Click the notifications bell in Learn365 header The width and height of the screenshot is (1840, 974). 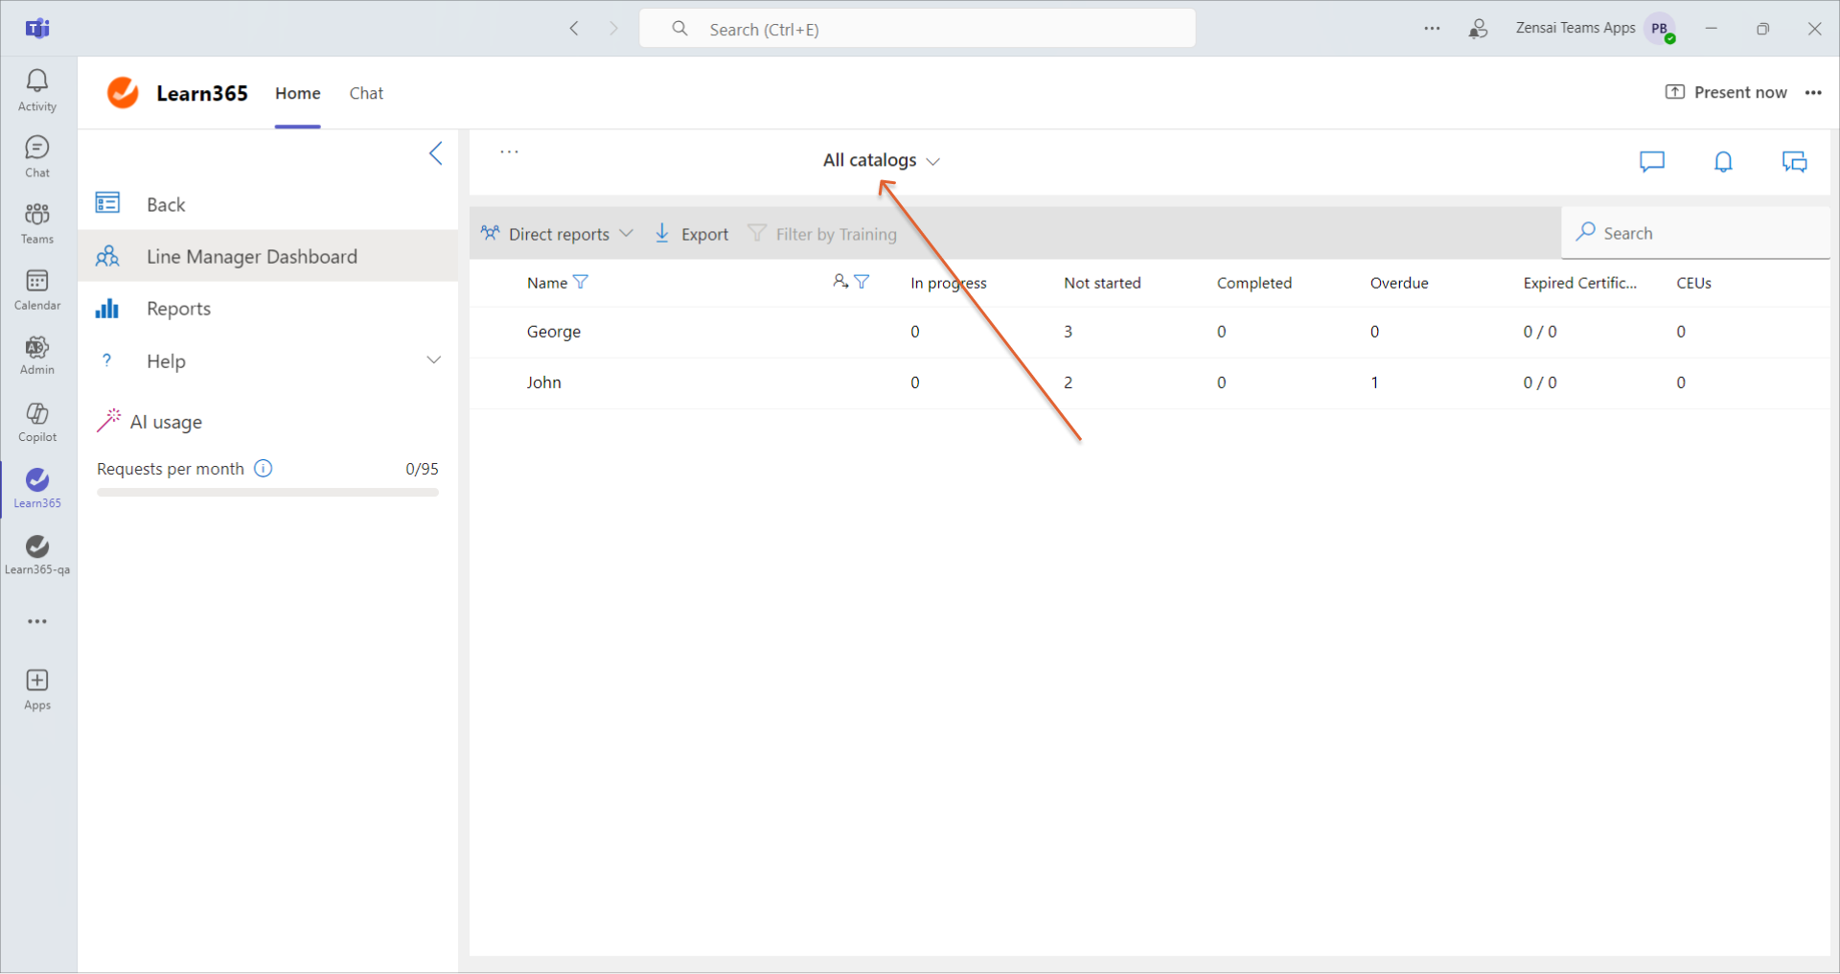click(x=1722, y=161)
